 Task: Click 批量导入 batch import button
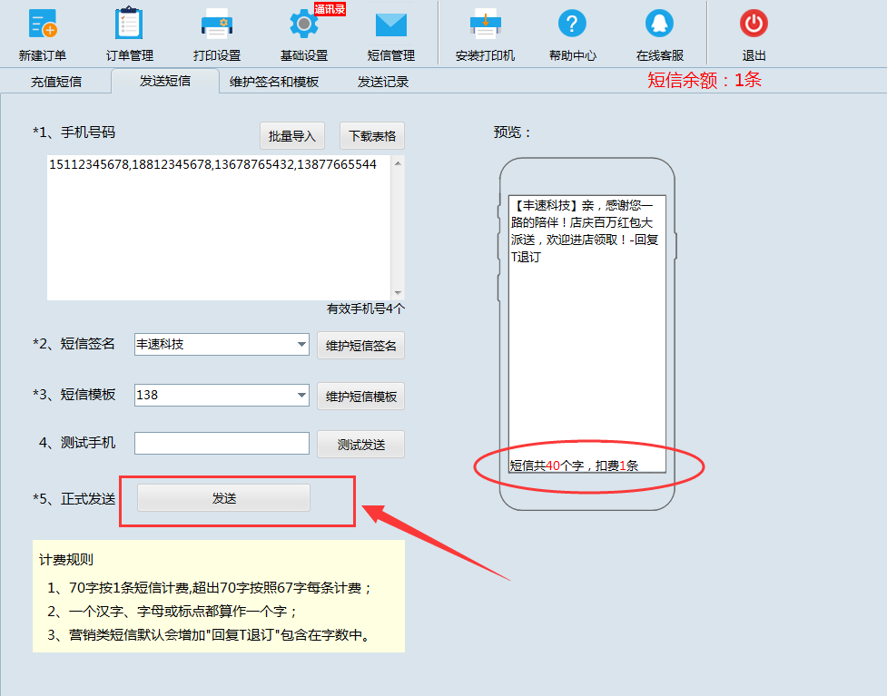pyautogui.click(x=292, y=136)
